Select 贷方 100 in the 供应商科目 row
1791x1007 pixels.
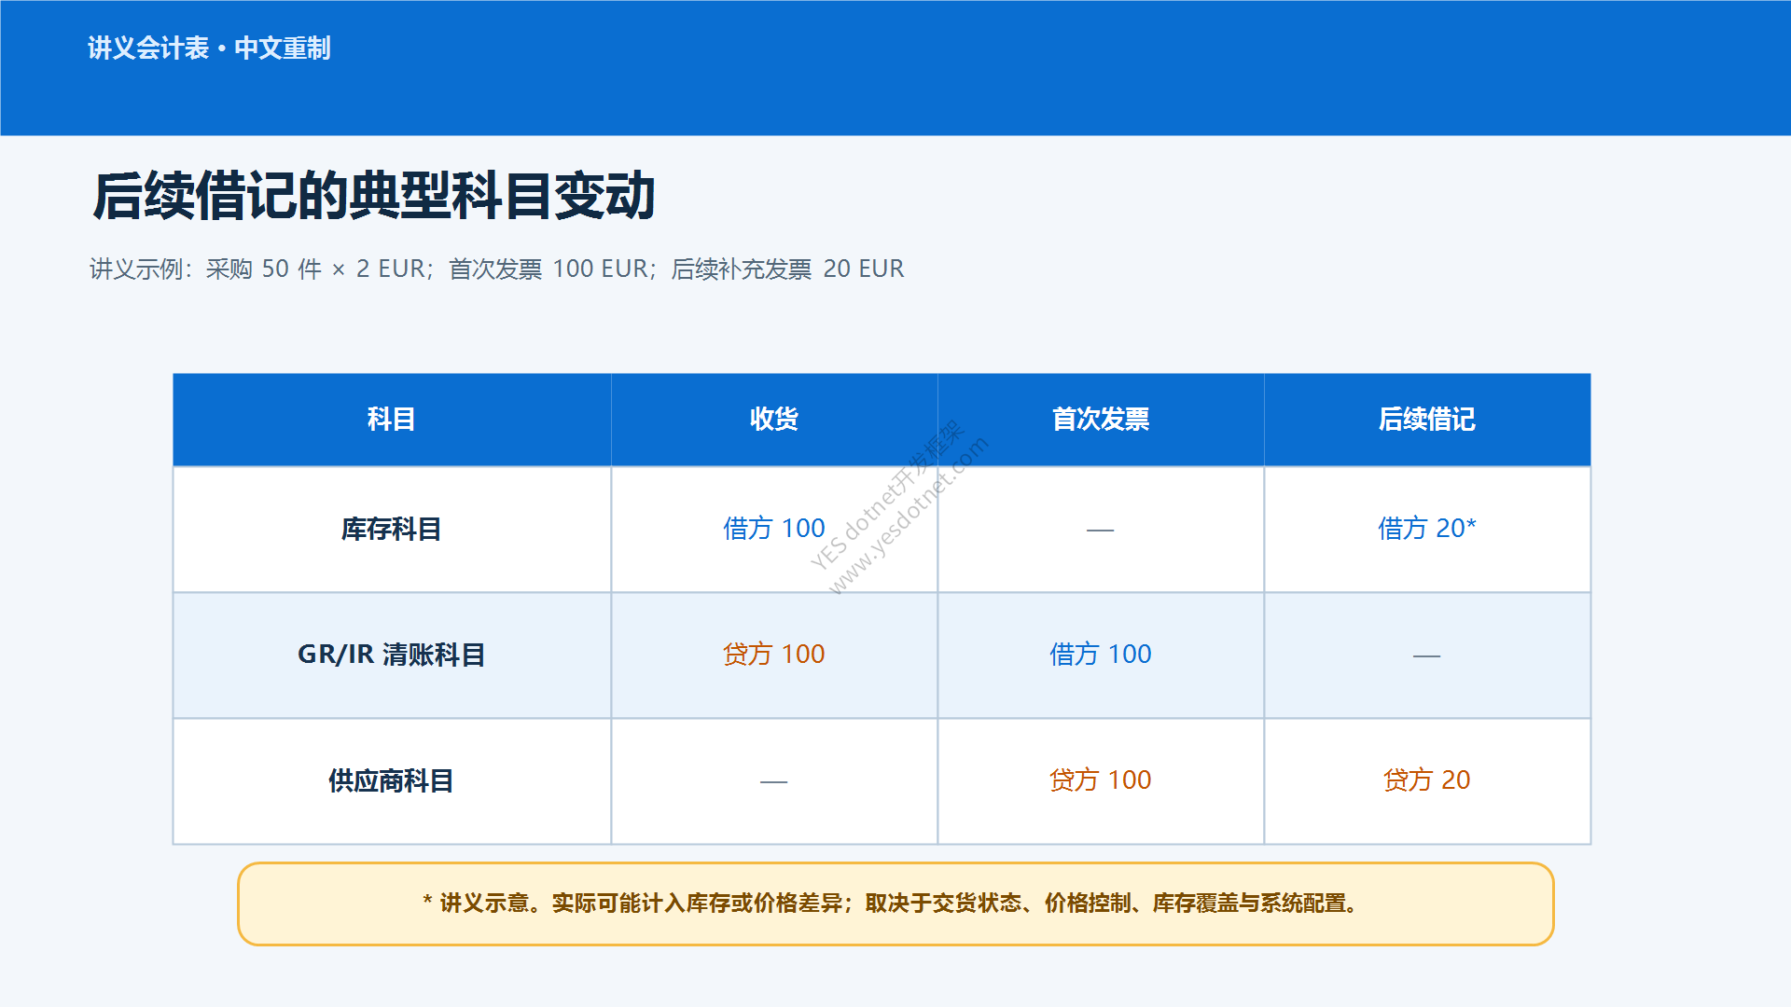tap(1101, 780)
